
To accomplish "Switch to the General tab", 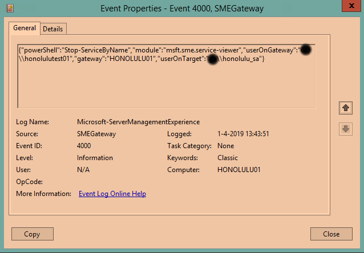I will (25, 28).
